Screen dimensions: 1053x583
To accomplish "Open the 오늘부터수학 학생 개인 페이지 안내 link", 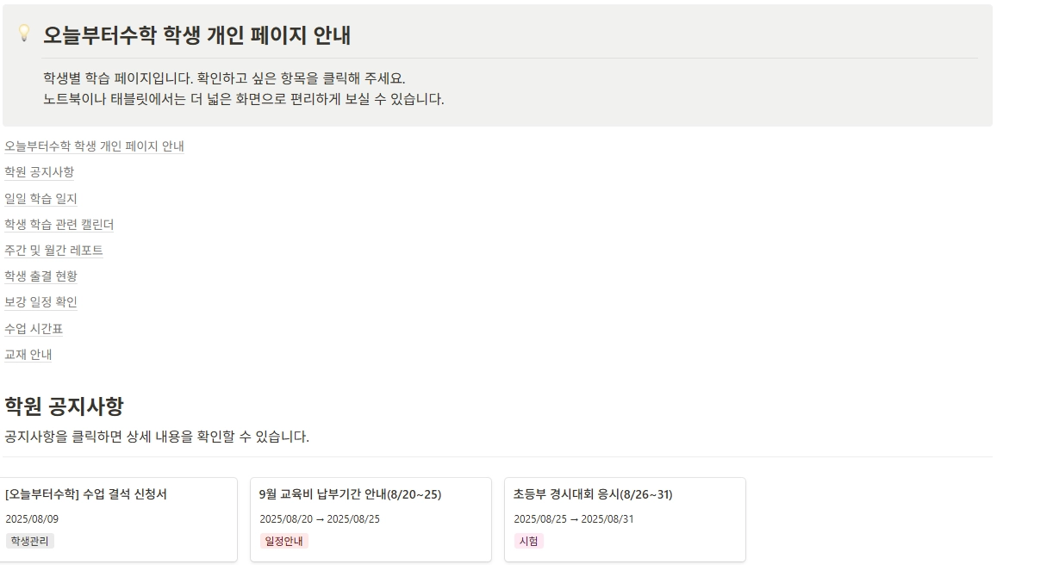I will (x=94, y=146).
